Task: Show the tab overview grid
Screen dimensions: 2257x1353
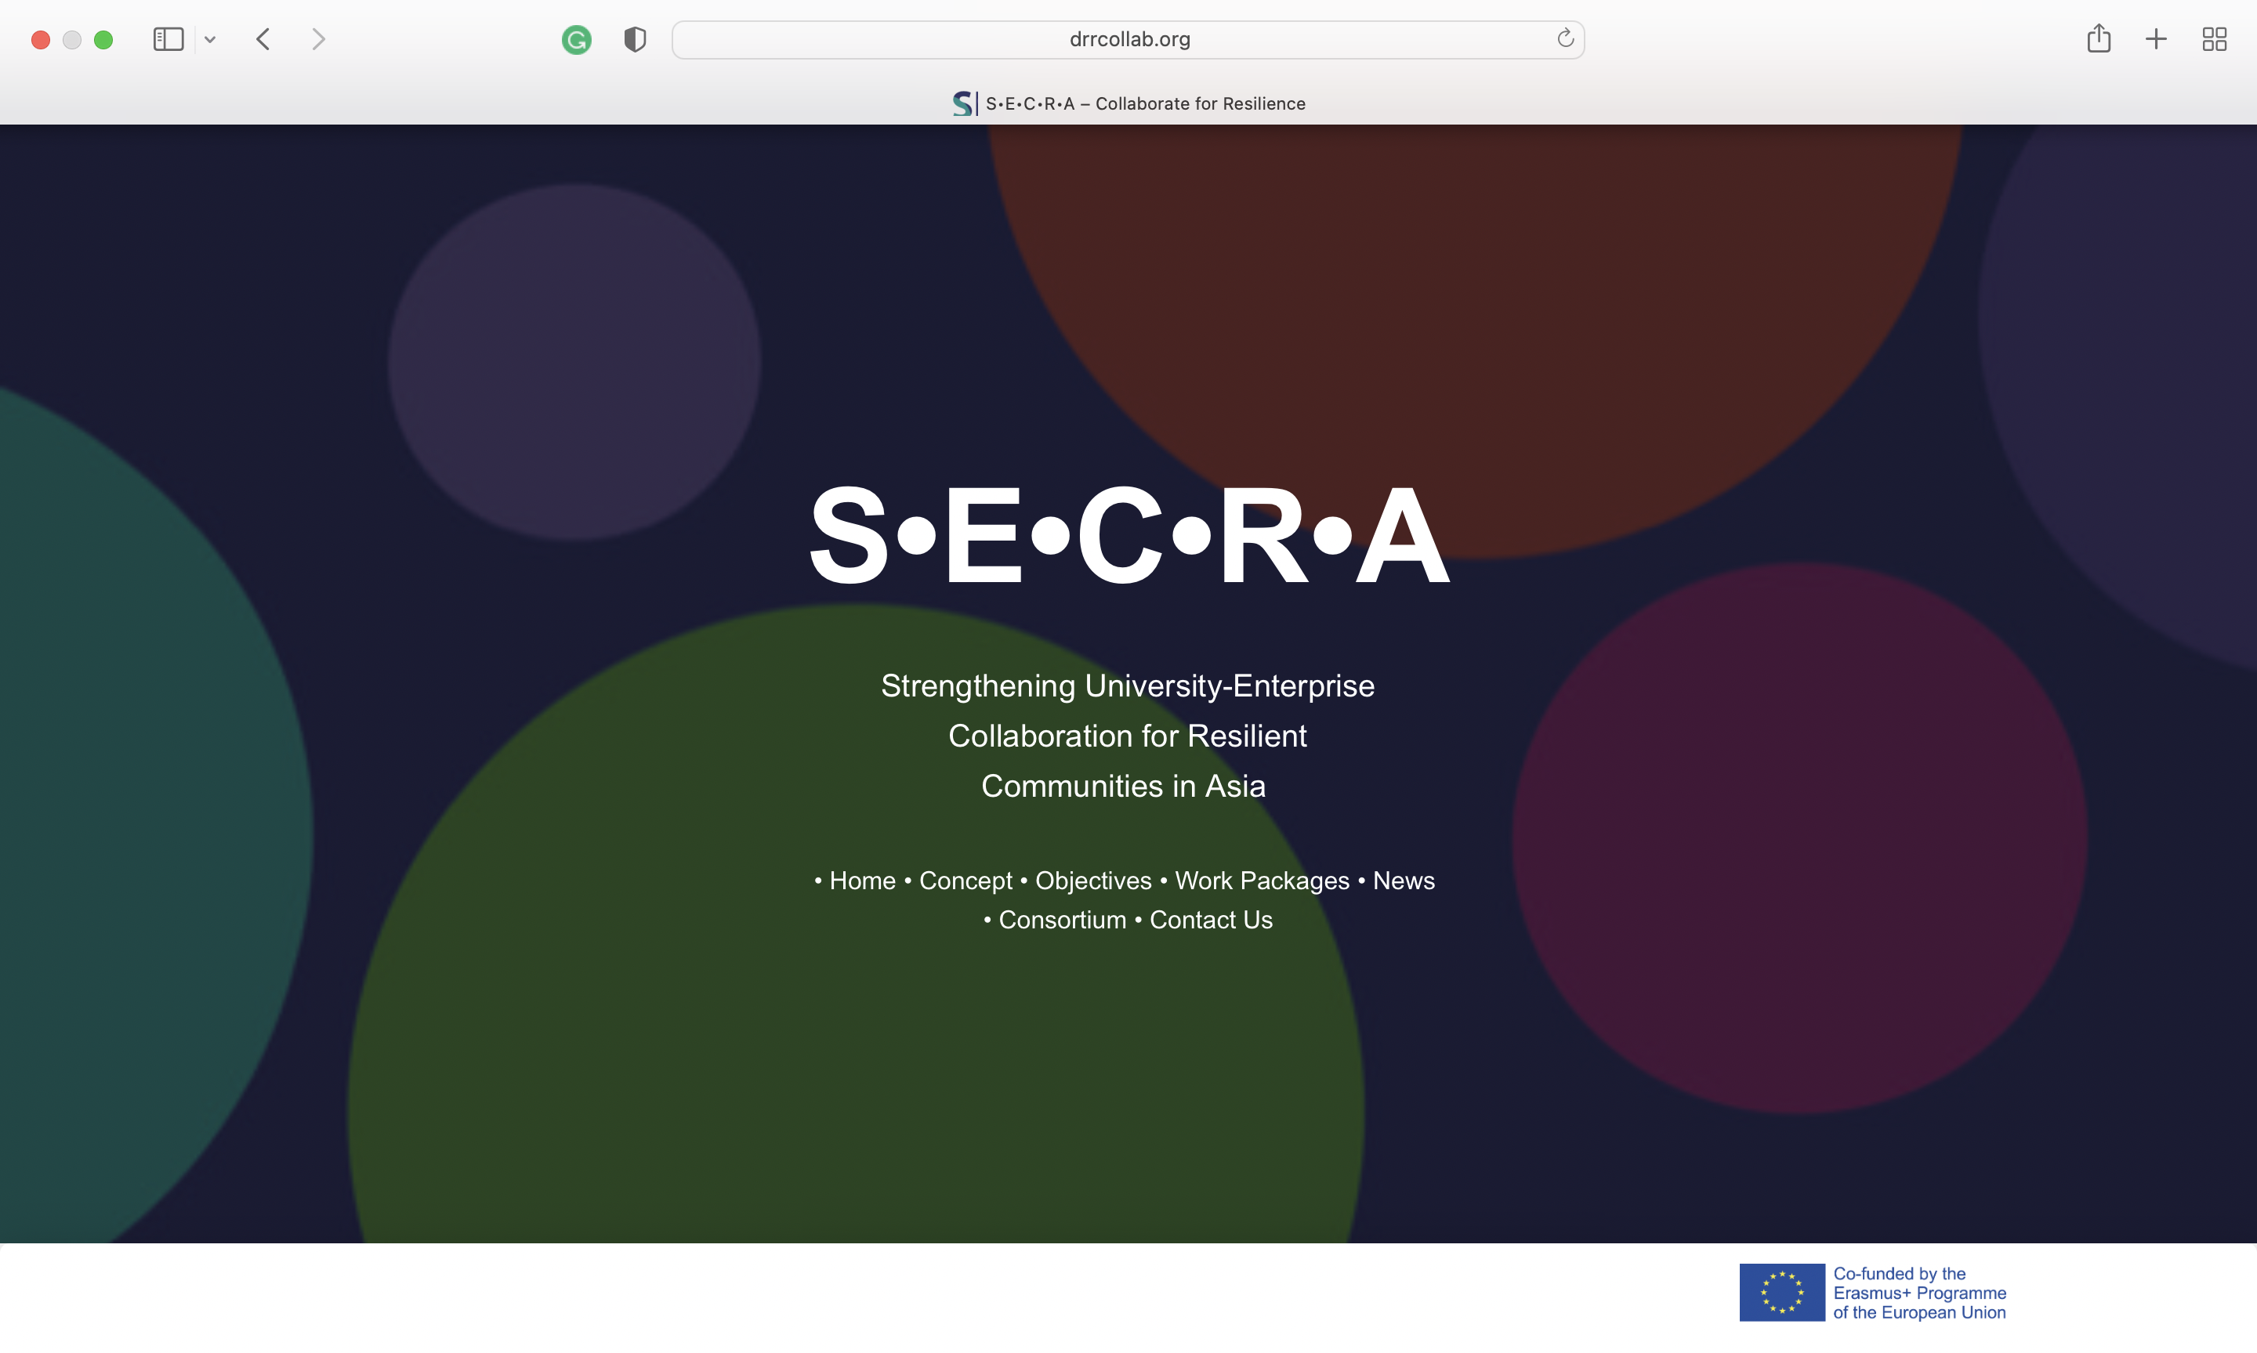Action: pos(2215,38)
